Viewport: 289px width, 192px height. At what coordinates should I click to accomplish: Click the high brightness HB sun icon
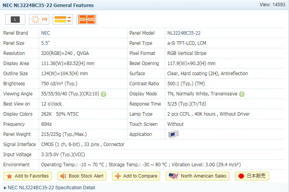point(39,19)
